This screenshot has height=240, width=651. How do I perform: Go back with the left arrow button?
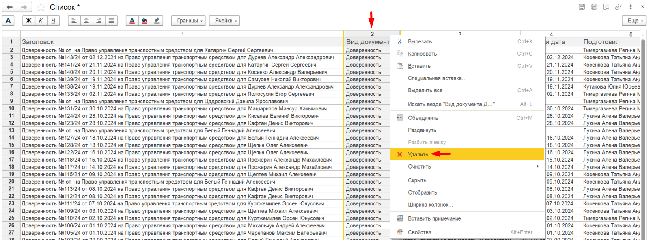coord(10,7)
